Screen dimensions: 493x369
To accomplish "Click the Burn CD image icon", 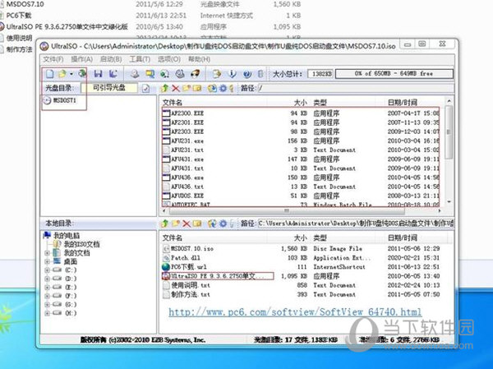I will 196,74.
